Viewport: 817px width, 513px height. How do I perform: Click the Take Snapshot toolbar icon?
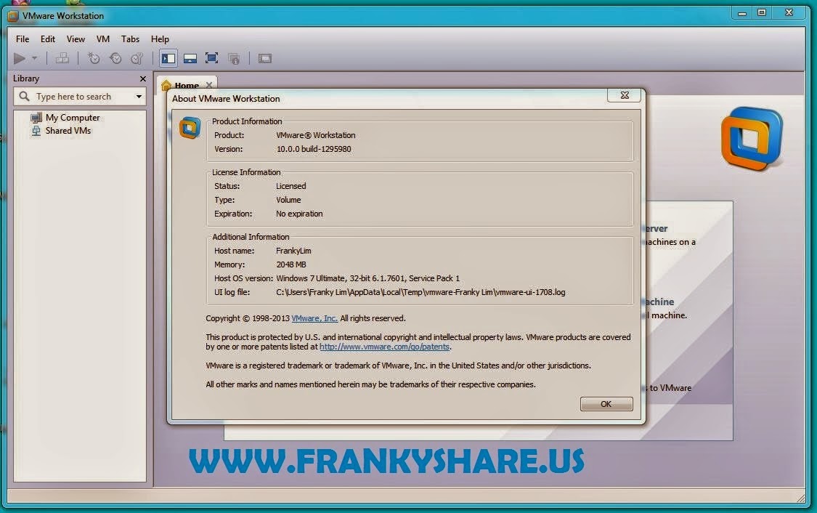[x=94, y=58]
